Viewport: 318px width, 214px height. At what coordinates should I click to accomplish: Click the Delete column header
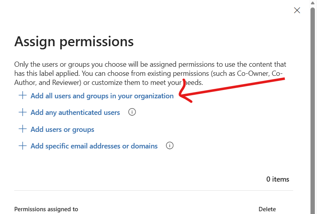click(267, 209)
